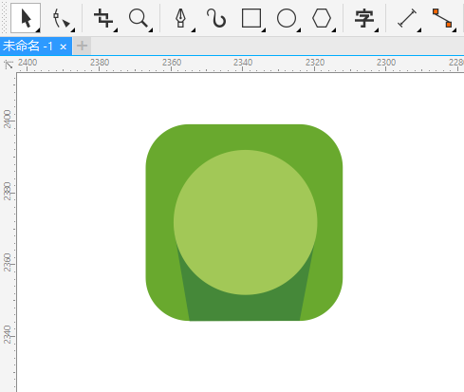Select the light green circle shape
464x392 pixels.
(246, 222)
